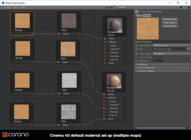Toggle the Interpolation animation circle
This screenshot has height=140, width=191.
tap(136, 45)
